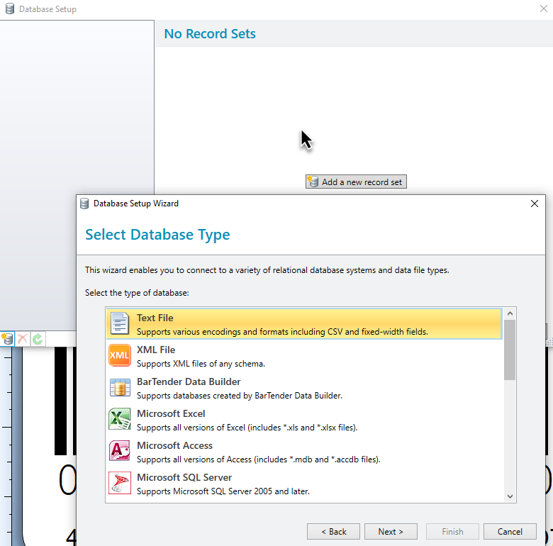Click the red X delete toolbar icon
The image size is (553, 546).
click(x=23, y=339)
